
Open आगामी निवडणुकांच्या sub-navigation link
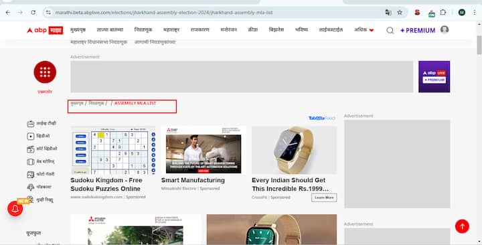(x=155, y=42)
